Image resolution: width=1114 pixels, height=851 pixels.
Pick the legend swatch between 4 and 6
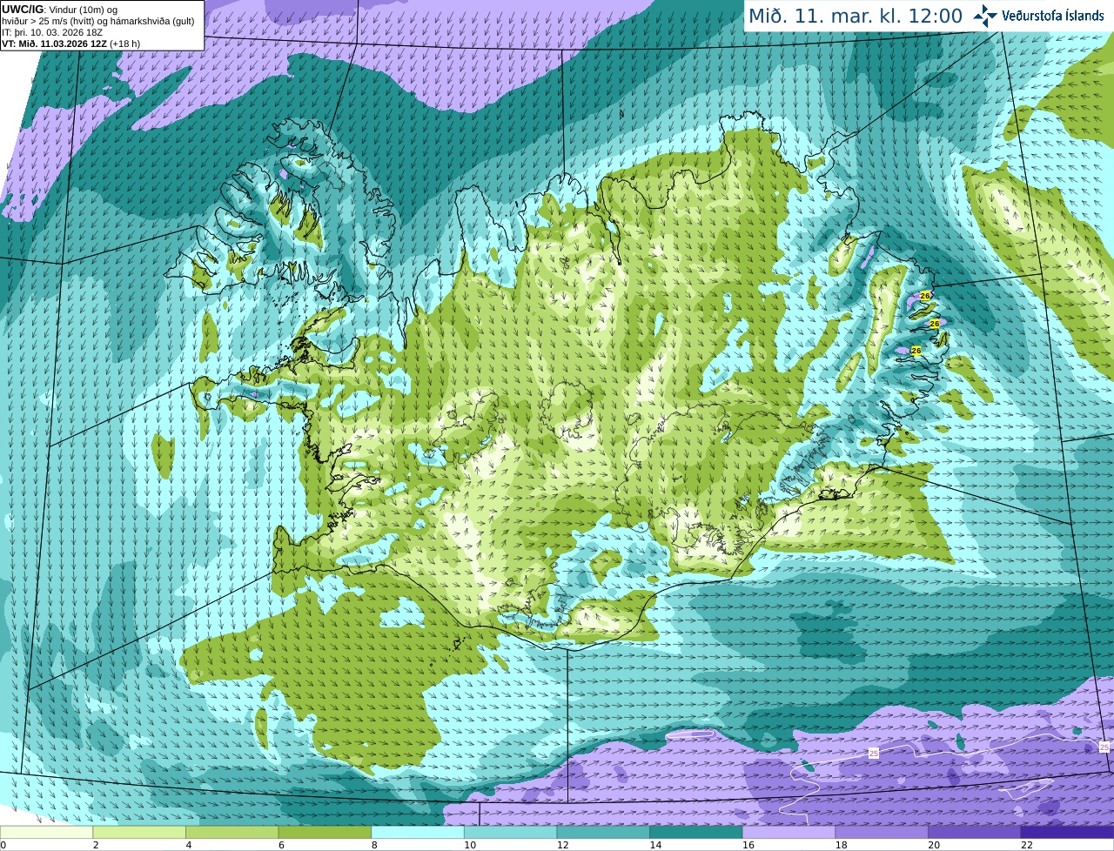[232, 833]
